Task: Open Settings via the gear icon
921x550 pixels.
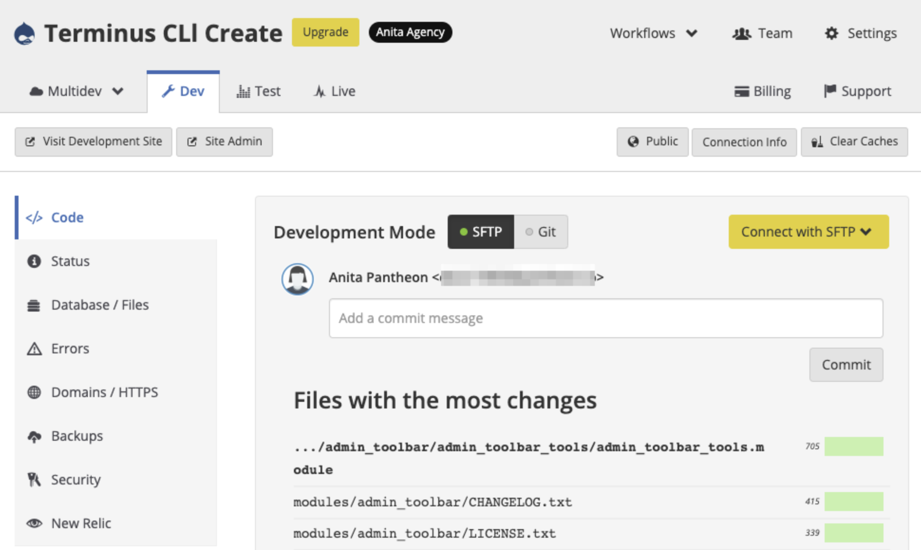Action: (831, 33)
